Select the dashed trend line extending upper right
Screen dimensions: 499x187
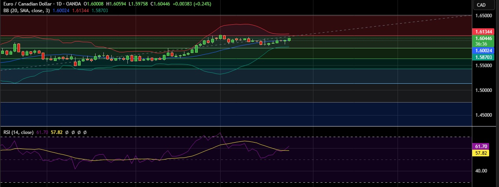click(393, 24)
